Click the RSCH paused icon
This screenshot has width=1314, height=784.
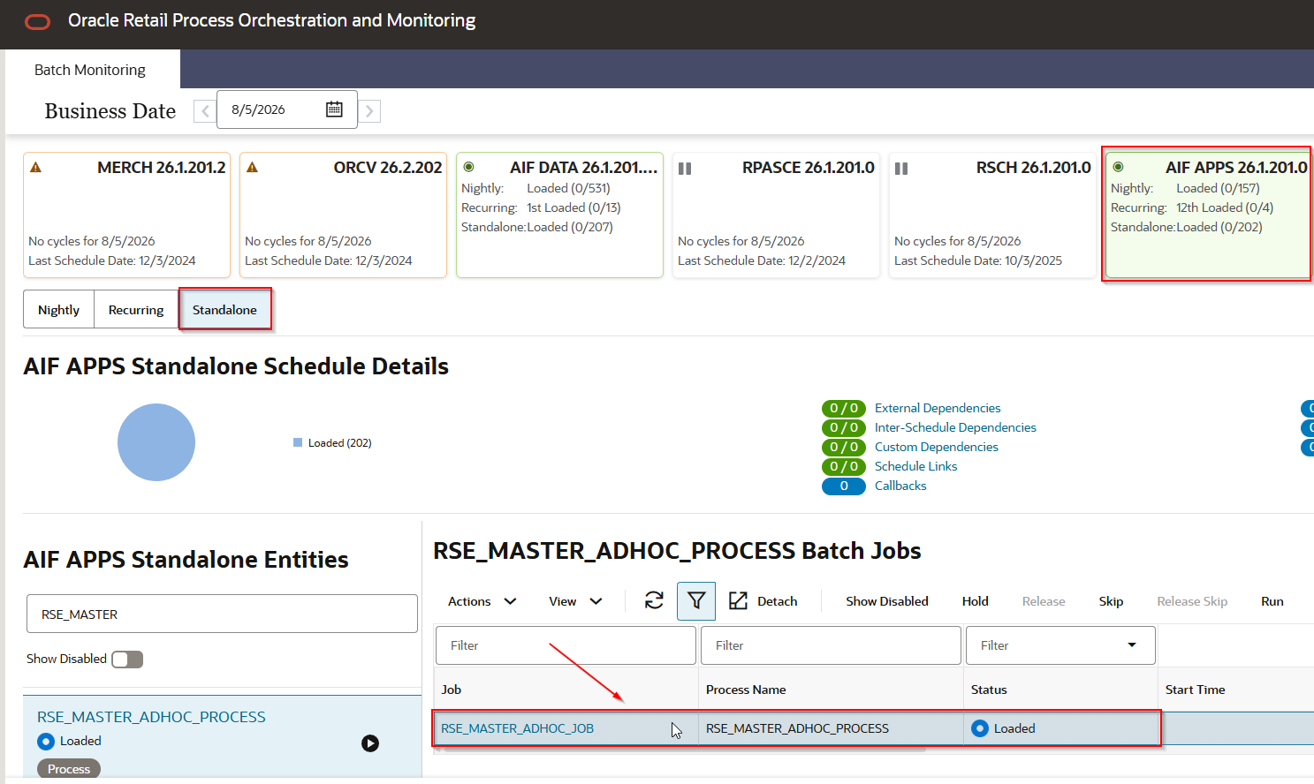pos(901,168)
